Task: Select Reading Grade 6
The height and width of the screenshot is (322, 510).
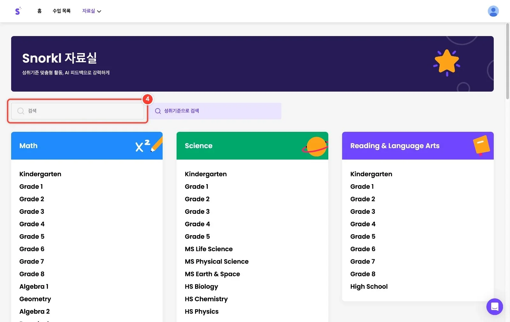Action: (363, 249)
